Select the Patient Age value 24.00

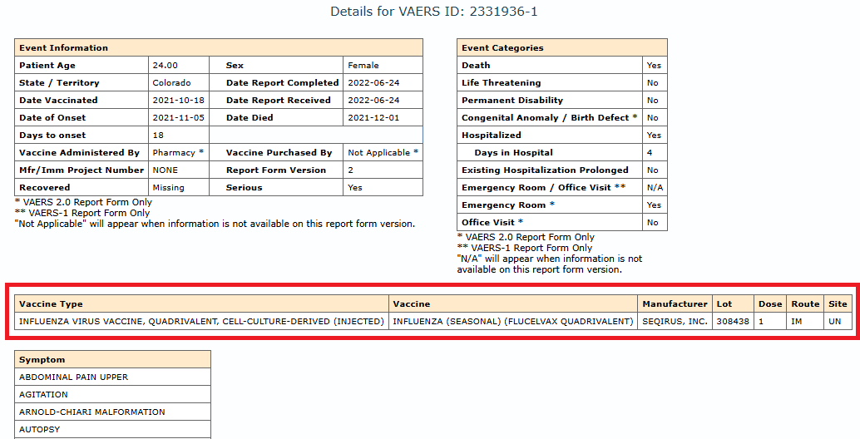(165, 66)
